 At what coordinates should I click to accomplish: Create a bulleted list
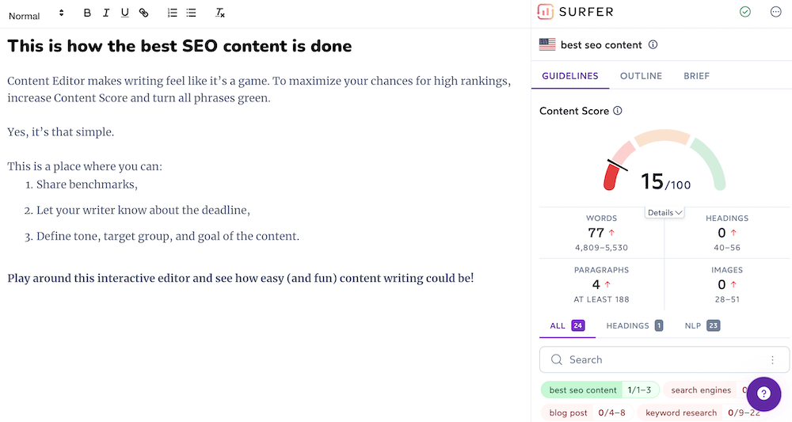[191, 13]
